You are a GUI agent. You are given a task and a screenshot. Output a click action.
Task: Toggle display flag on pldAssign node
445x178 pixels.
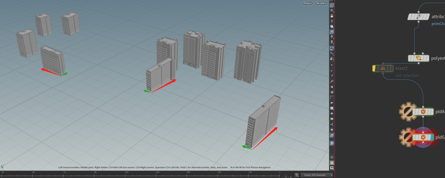pos(432,112)
